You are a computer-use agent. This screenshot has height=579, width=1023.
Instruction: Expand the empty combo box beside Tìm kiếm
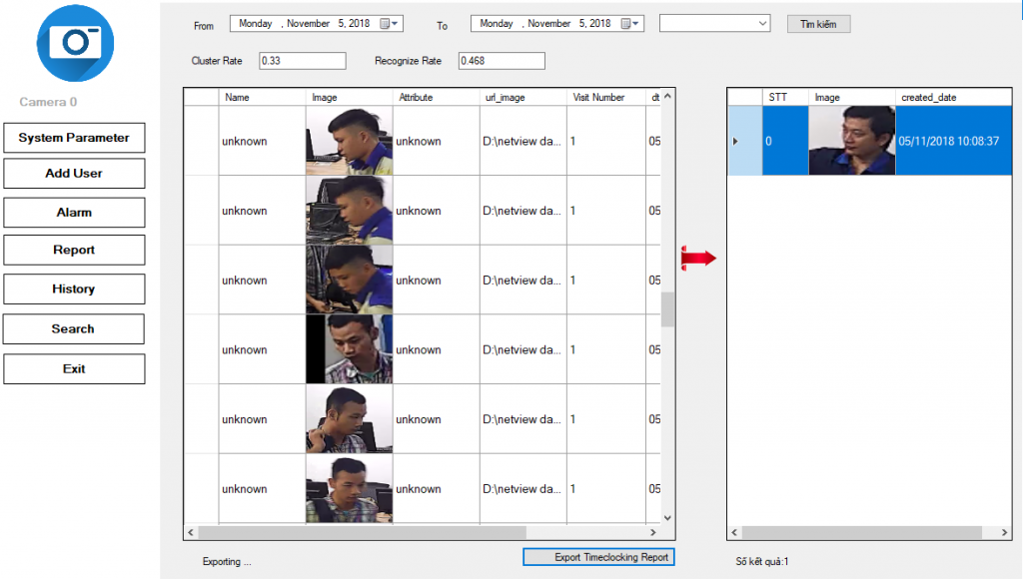(x=762, y=23)
